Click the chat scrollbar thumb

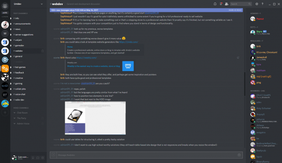(245, 84)
